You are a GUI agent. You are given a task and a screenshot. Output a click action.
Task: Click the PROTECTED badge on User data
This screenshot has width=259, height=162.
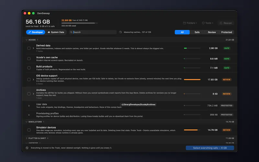point(227,106)
